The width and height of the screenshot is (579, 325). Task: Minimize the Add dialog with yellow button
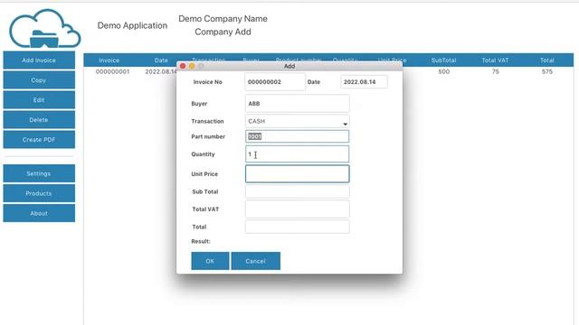coord(192,66)
